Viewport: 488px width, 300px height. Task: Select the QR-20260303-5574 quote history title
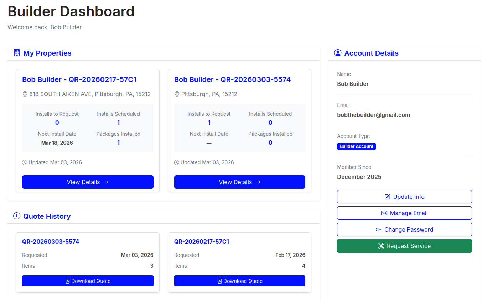point(51,242)
